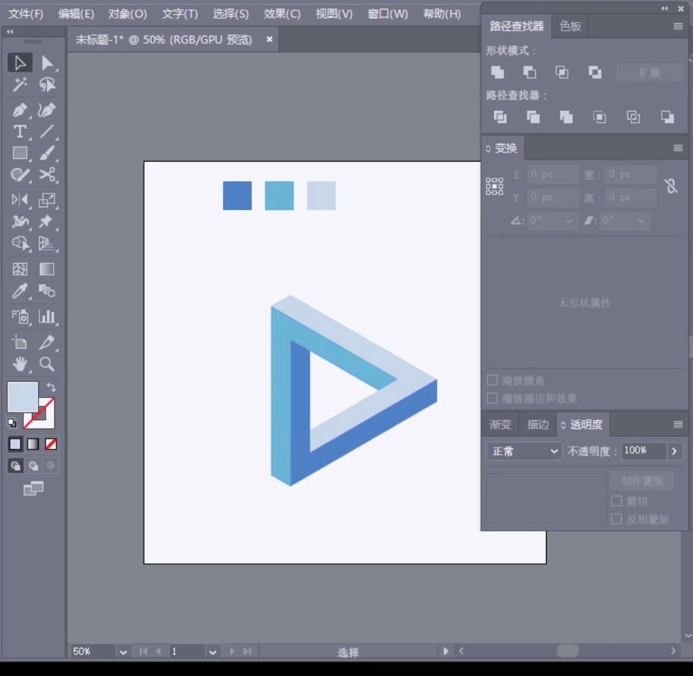The height and width of the screenshot is (676, 693).
Task: Select the Direct Selection tool
Action: click(47, 63)
